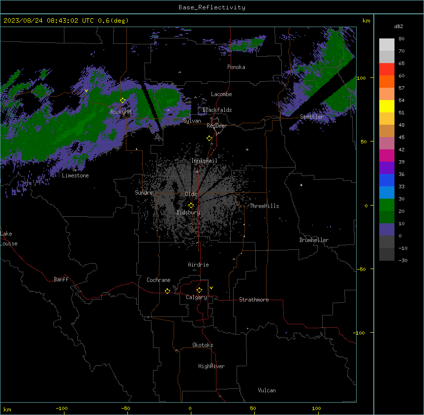Click the Sundre label
Screen dimensions: 424x415
pos(144,193)
